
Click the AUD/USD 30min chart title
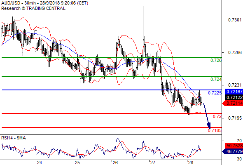[44, 3]
